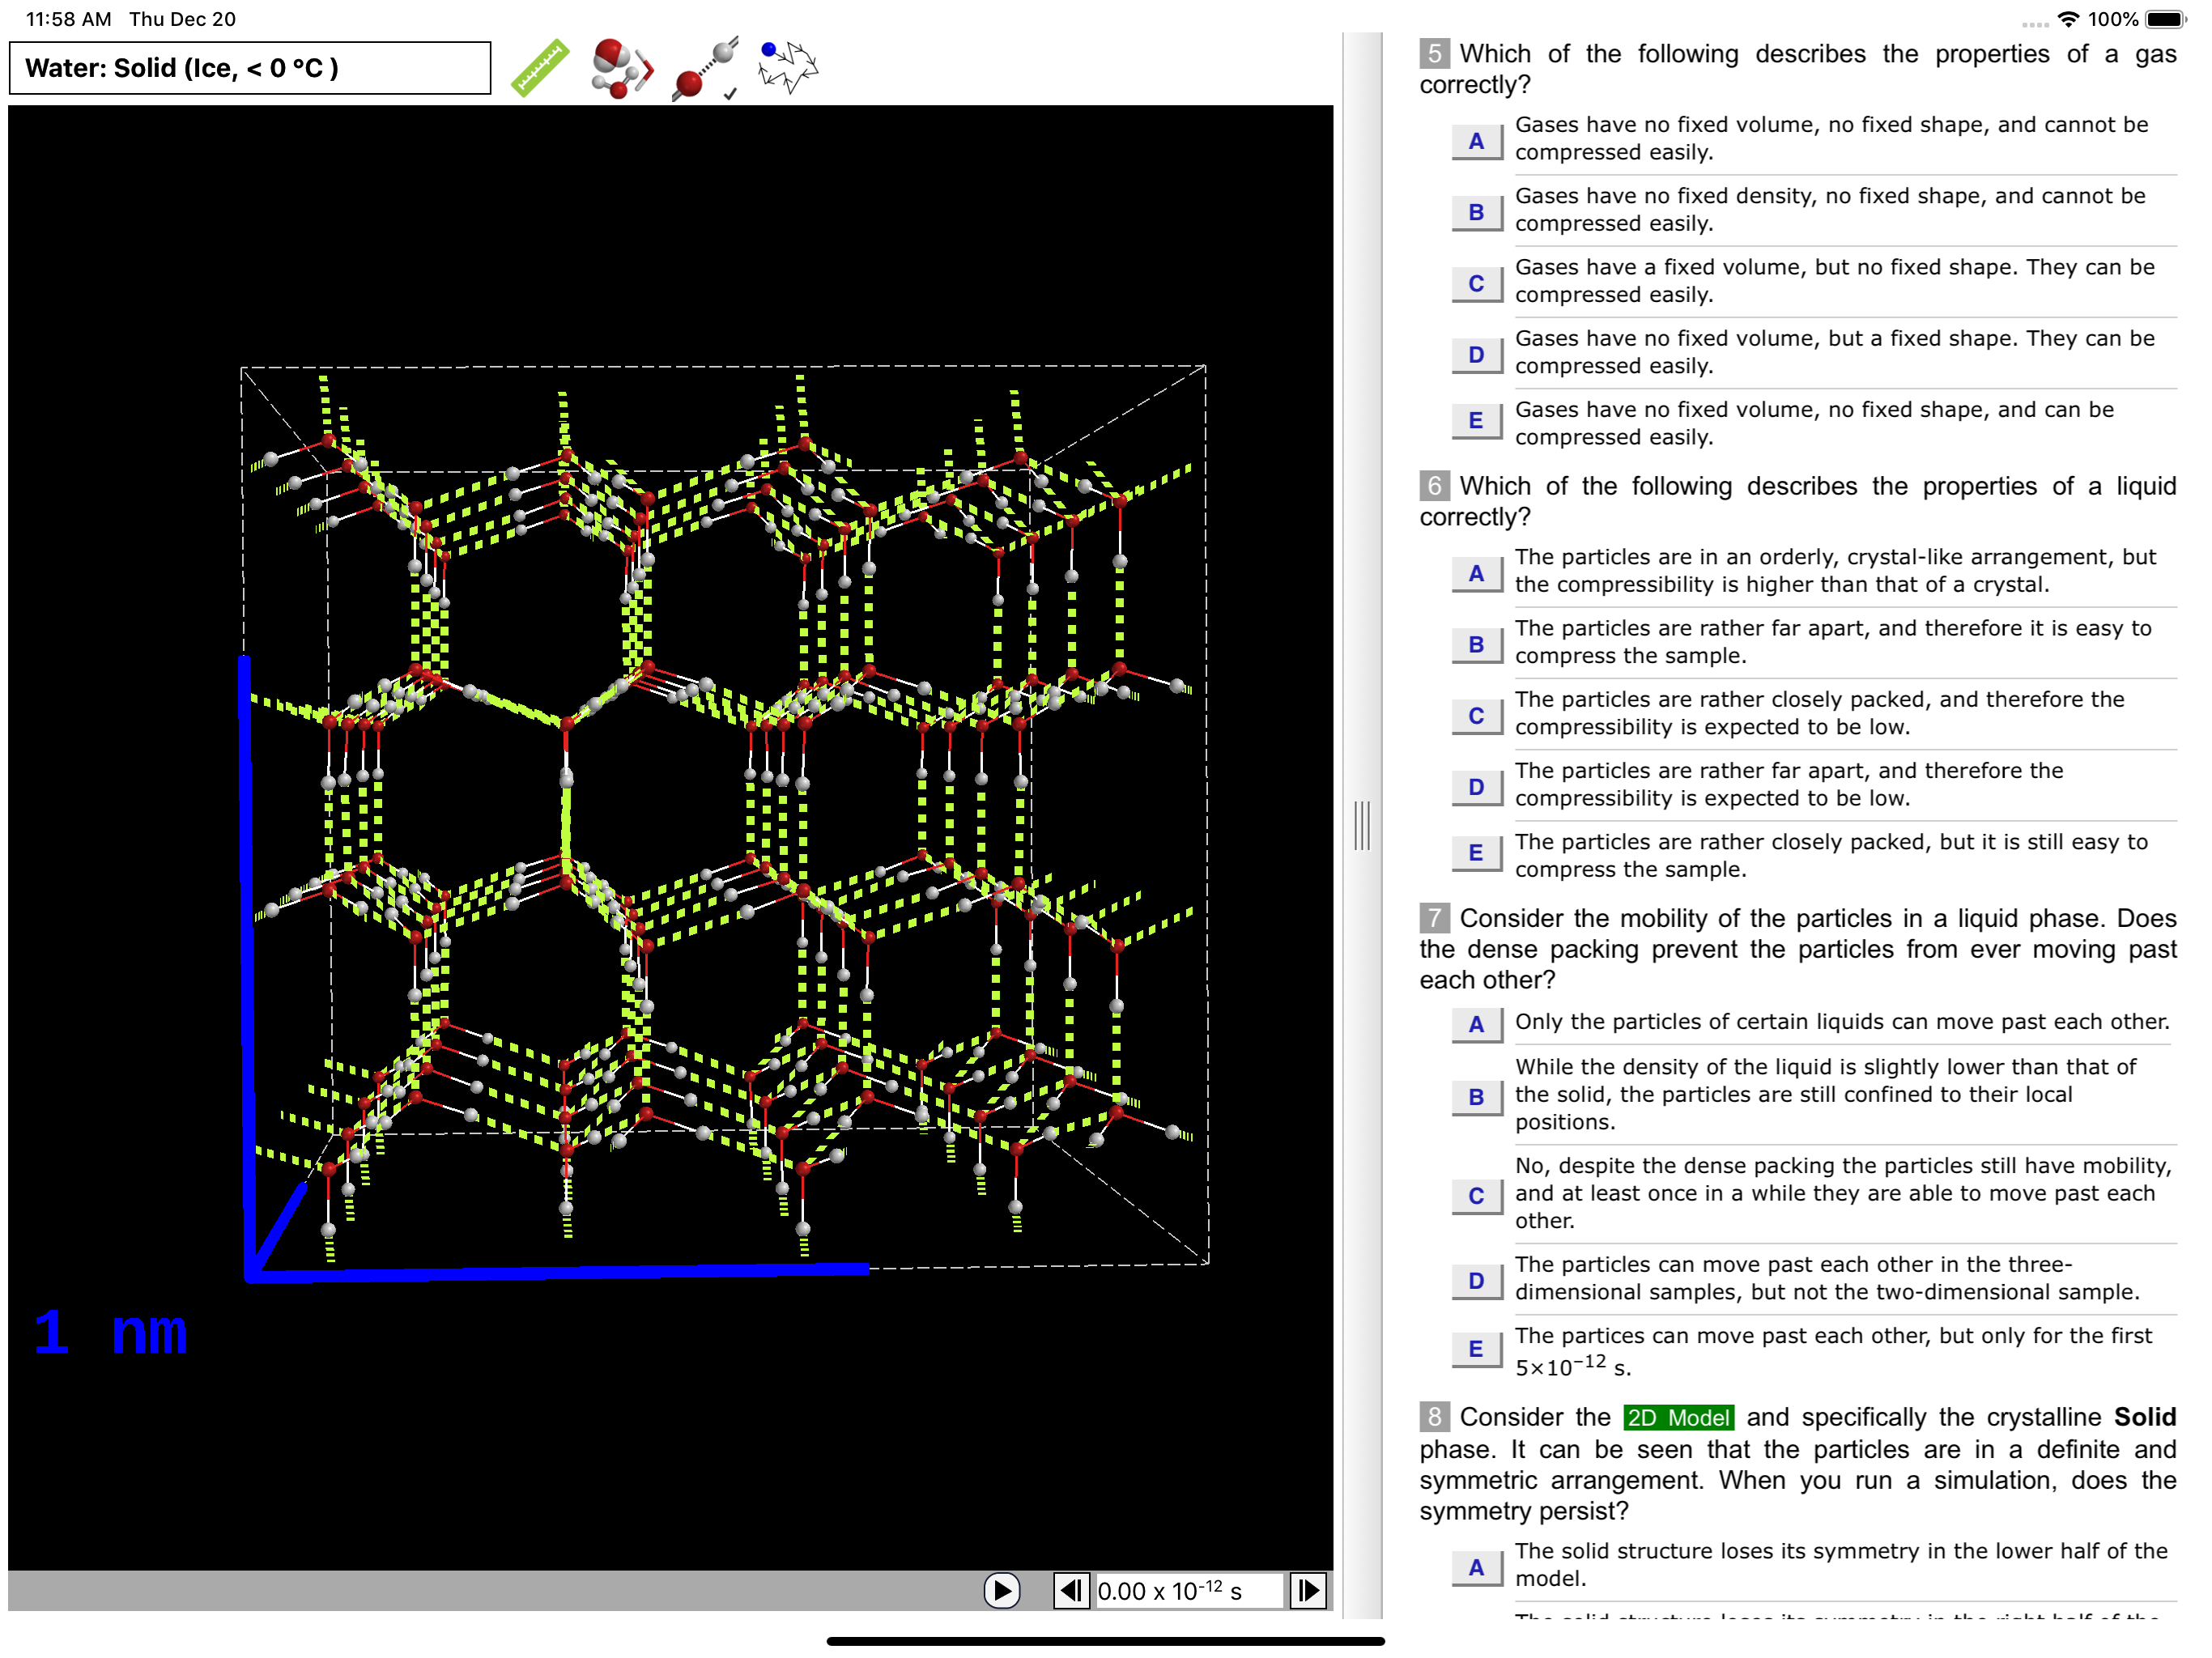Click the 11:58 AM clock in status bar
Screen dimensions: 2212x1658
[x=68, y=19]
